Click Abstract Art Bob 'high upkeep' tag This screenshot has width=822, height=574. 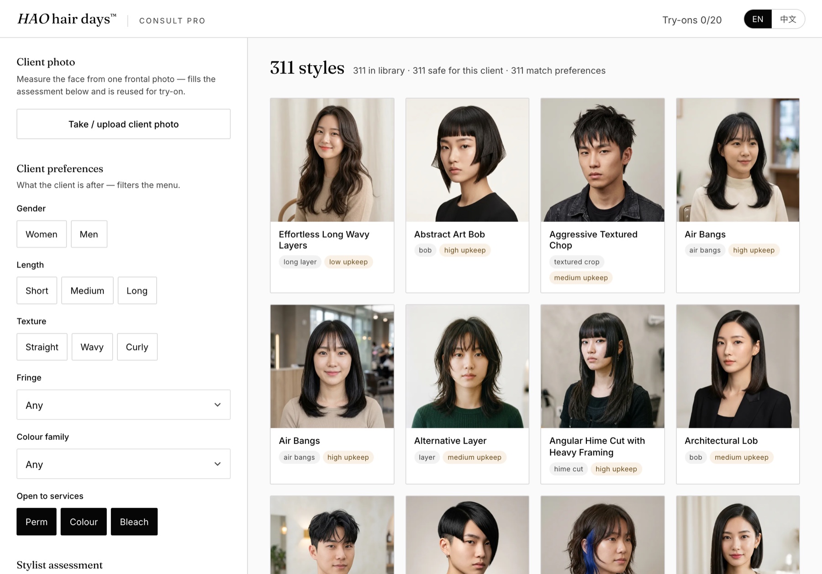click(465, 250)
